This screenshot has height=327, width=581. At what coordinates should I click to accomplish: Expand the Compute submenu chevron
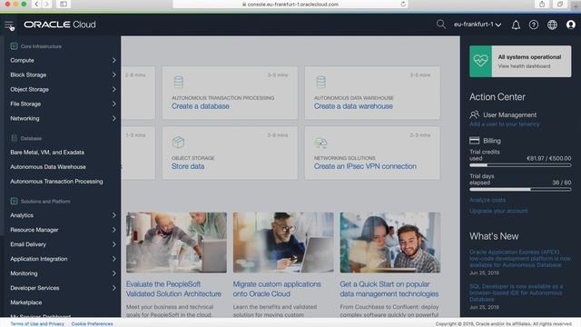tap(113, 61)
